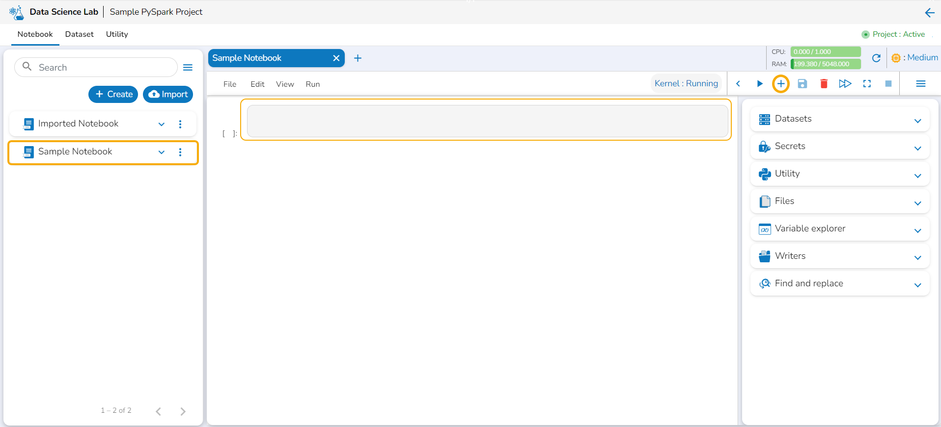Image resolution: width=941 pixels, height=427 pixels.
Task: Toggle fullscreen mode
Action: (x=867, y=84)
